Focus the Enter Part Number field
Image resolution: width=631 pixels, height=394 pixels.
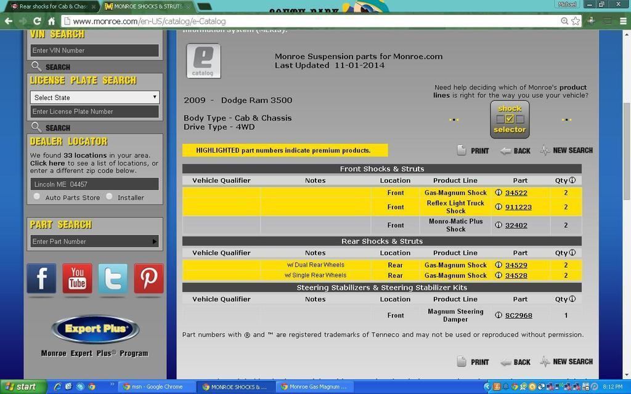[94, 241]
